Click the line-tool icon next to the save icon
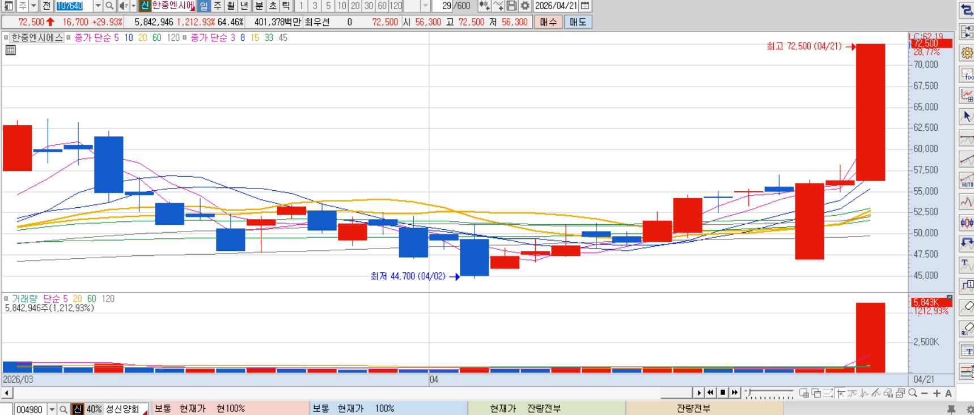 coord(498,6)
